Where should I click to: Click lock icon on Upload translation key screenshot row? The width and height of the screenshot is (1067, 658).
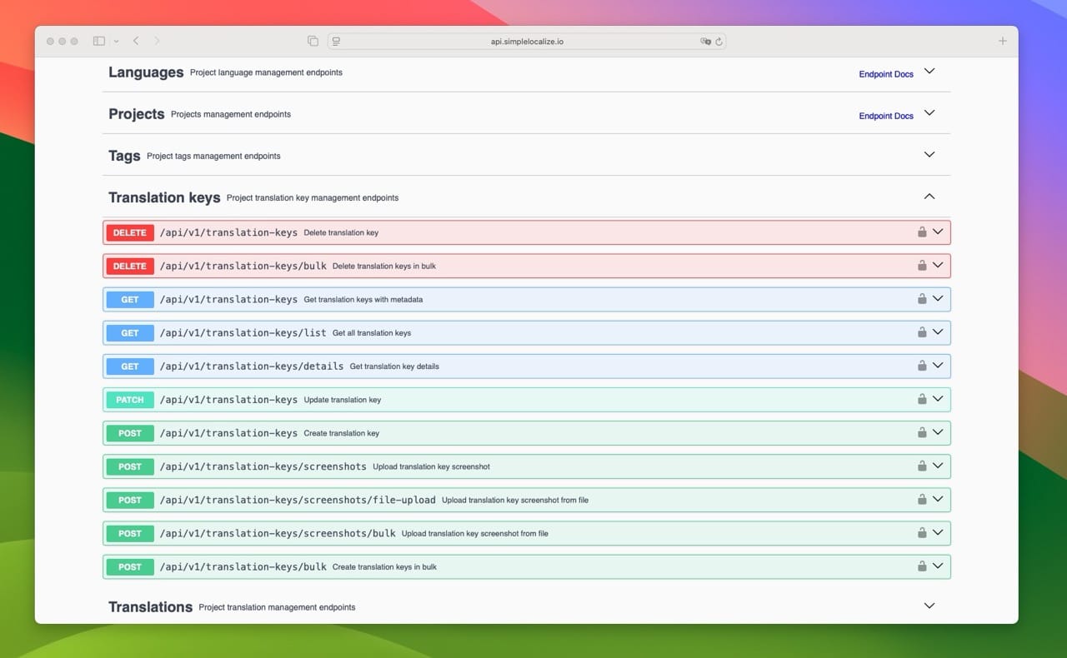[x=922, y=466]
